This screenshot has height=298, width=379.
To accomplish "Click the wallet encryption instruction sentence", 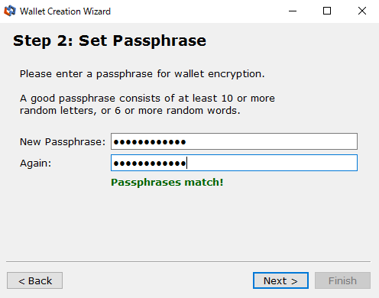I will coord(142,74).
